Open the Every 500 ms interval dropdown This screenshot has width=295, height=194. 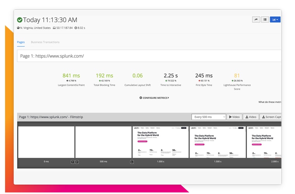(x=208, y=117)
